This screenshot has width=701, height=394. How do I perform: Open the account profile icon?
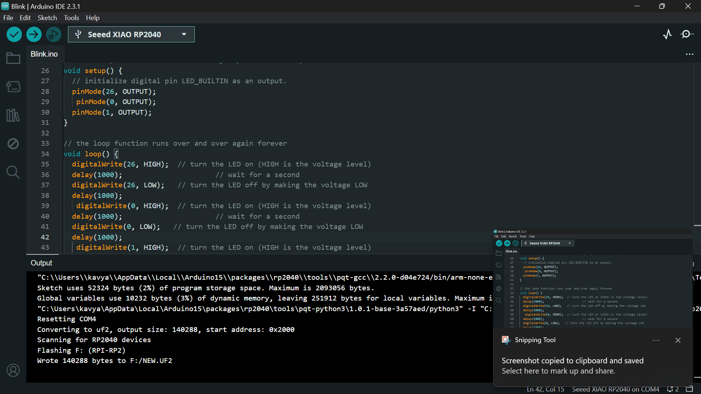(x=13, y=370)
